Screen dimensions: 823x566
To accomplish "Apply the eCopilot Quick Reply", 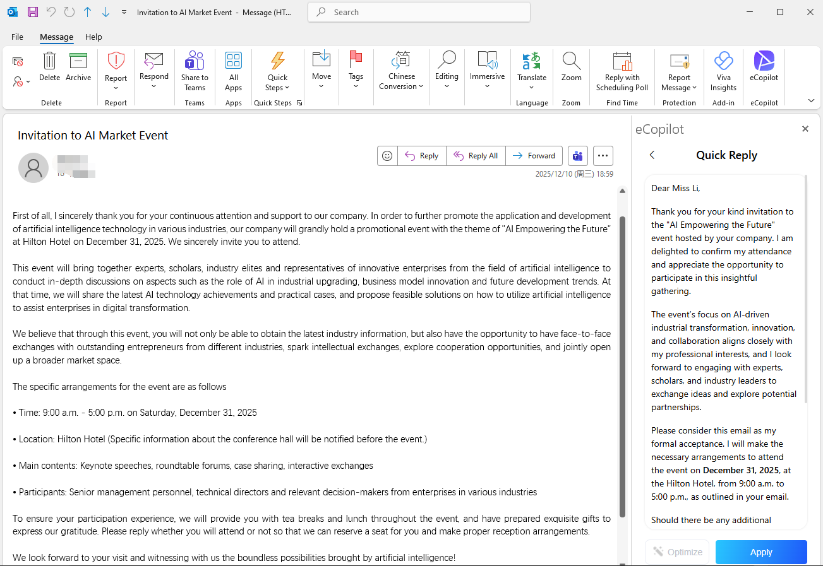I will pyautogui.click(x=761, y=551).
